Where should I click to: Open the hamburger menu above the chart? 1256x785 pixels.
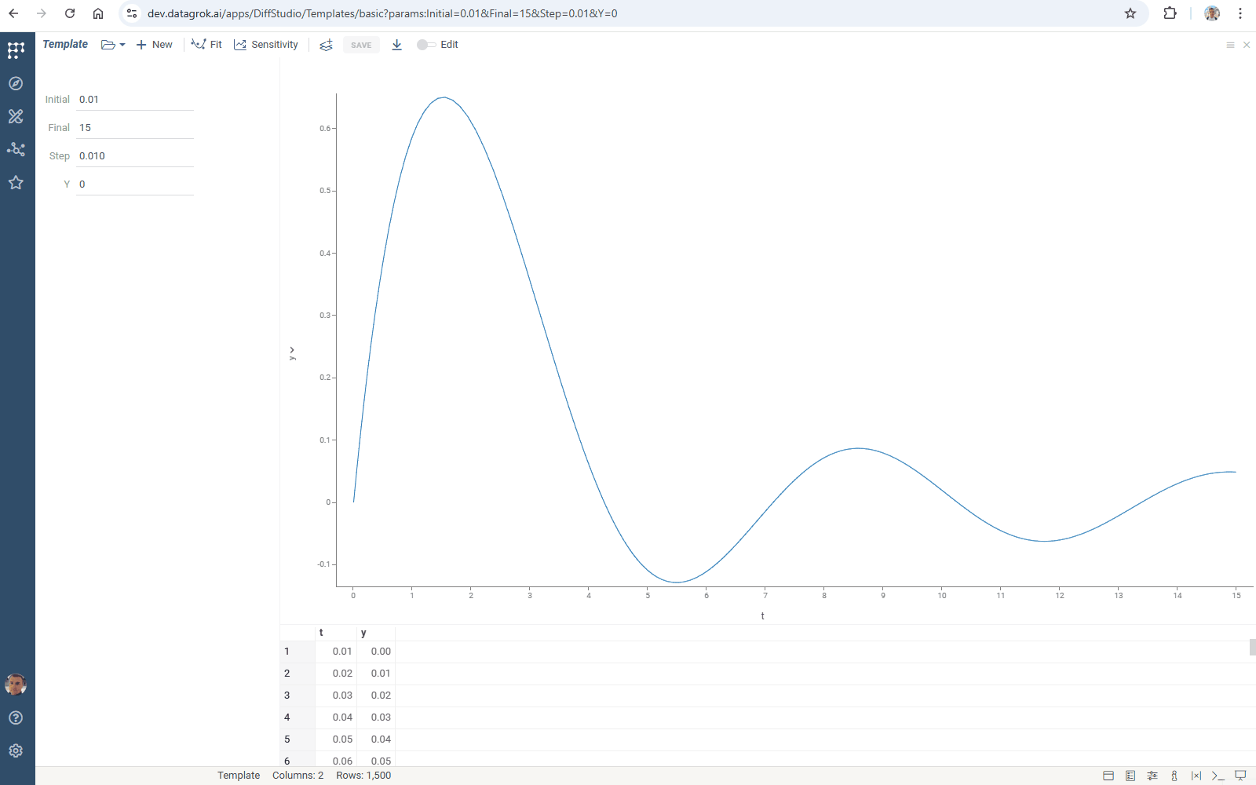(1230, 45)
